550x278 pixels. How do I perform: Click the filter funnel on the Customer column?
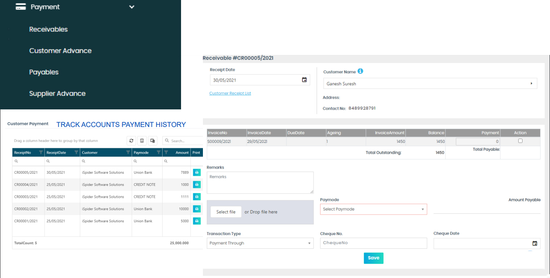(x=128, y=152)
